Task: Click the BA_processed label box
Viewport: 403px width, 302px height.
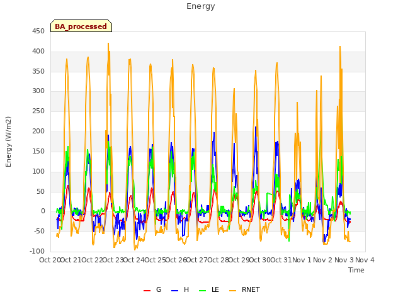Action: click(81, 26)
